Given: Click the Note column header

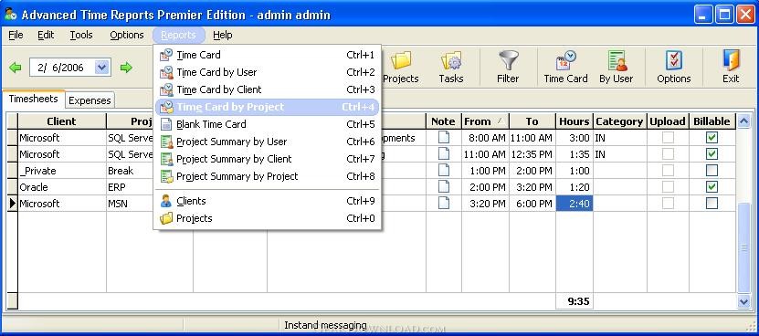Looking at the screenshot, I should coord(443,121).
